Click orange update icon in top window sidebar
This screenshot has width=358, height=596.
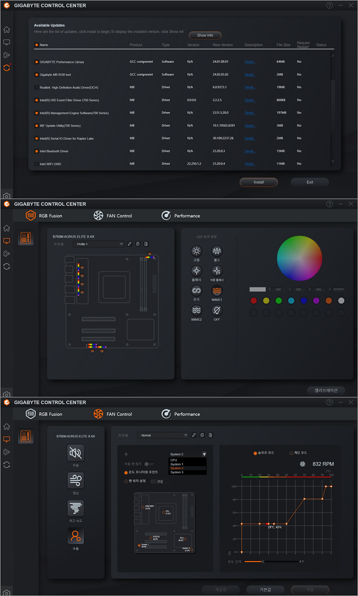click(x=7, y=68)
